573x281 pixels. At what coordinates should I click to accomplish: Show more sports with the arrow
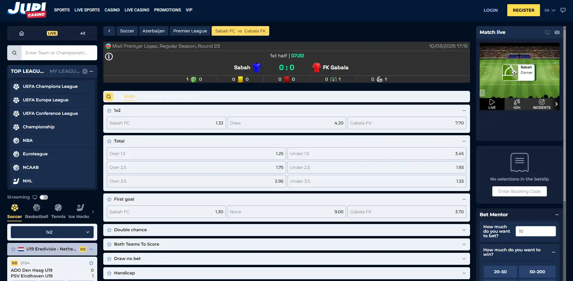tap(93, 212)
